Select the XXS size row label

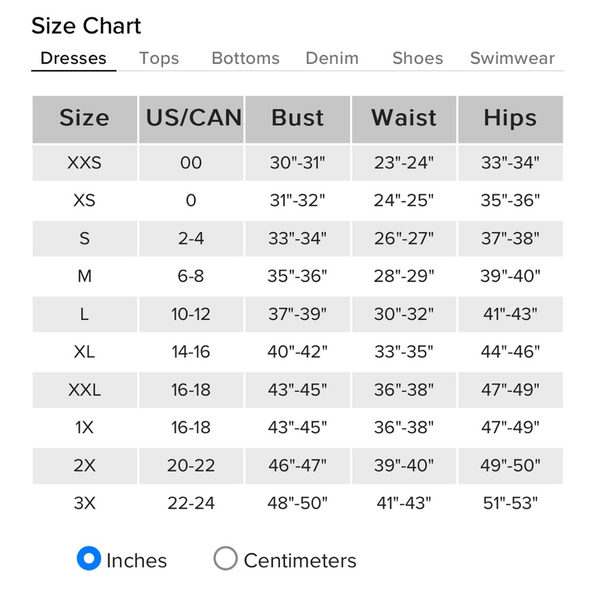click(84, 163)
